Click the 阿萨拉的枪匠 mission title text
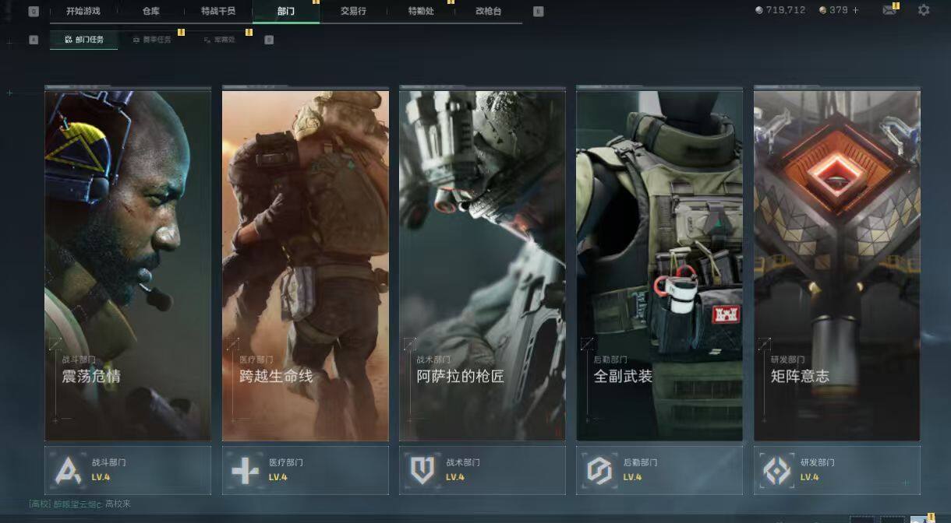Screen dimensions: 951x523 point(460,377)
